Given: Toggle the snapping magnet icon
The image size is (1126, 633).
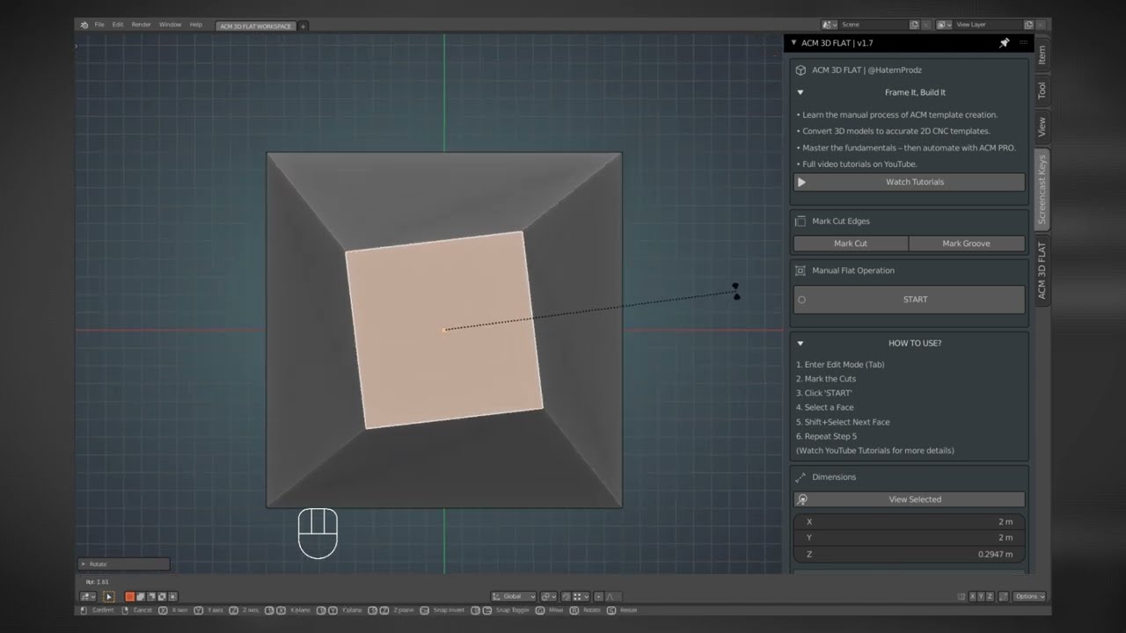Looking at the screenshot, I should 566,596.
